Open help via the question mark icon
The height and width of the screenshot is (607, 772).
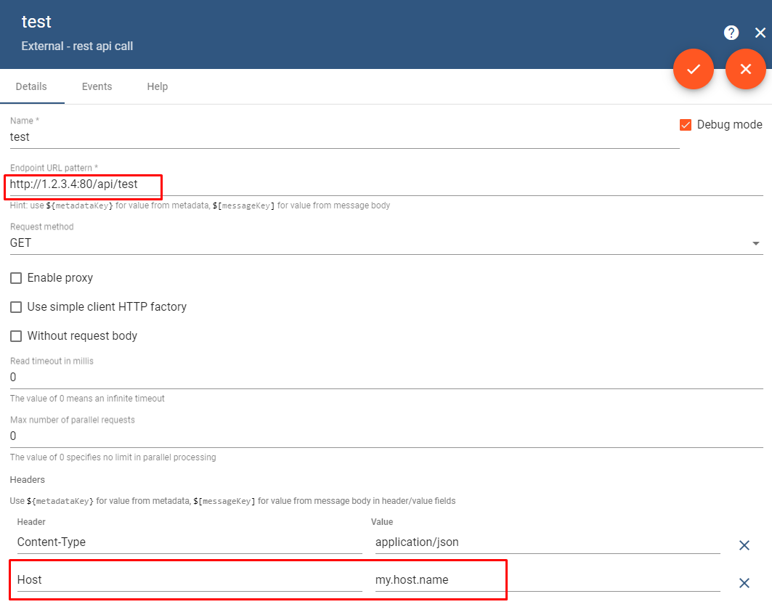coord(731,33)
